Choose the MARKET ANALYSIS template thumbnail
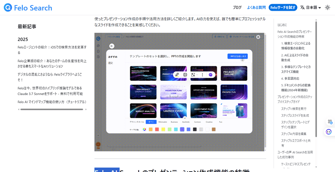 coord(143,111)
